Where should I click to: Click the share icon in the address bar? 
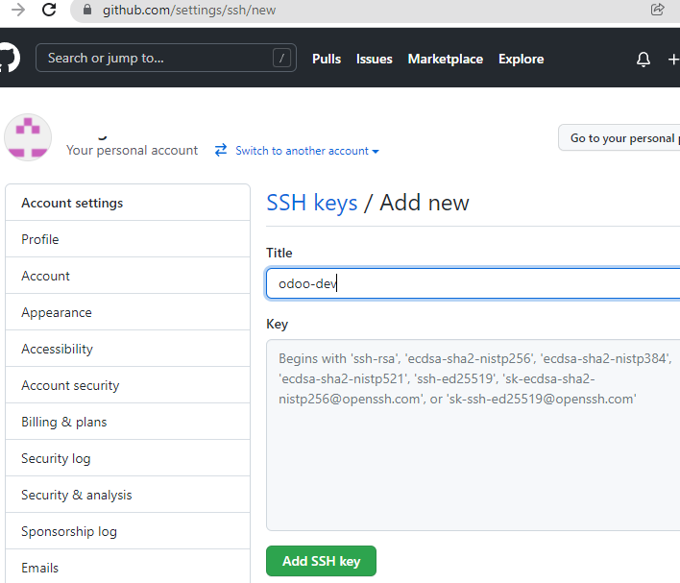pyautogui.click(x=658, y=10)
